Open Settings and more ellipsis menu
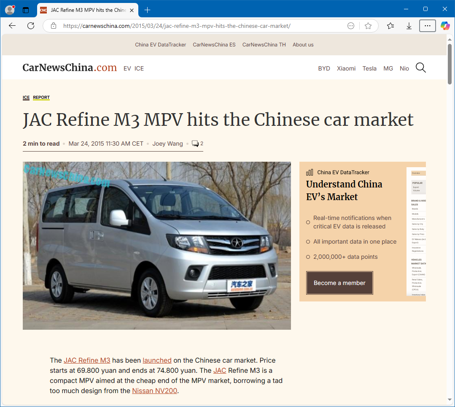The width and height of the screenshot is (455, 407). pos(427,26)
